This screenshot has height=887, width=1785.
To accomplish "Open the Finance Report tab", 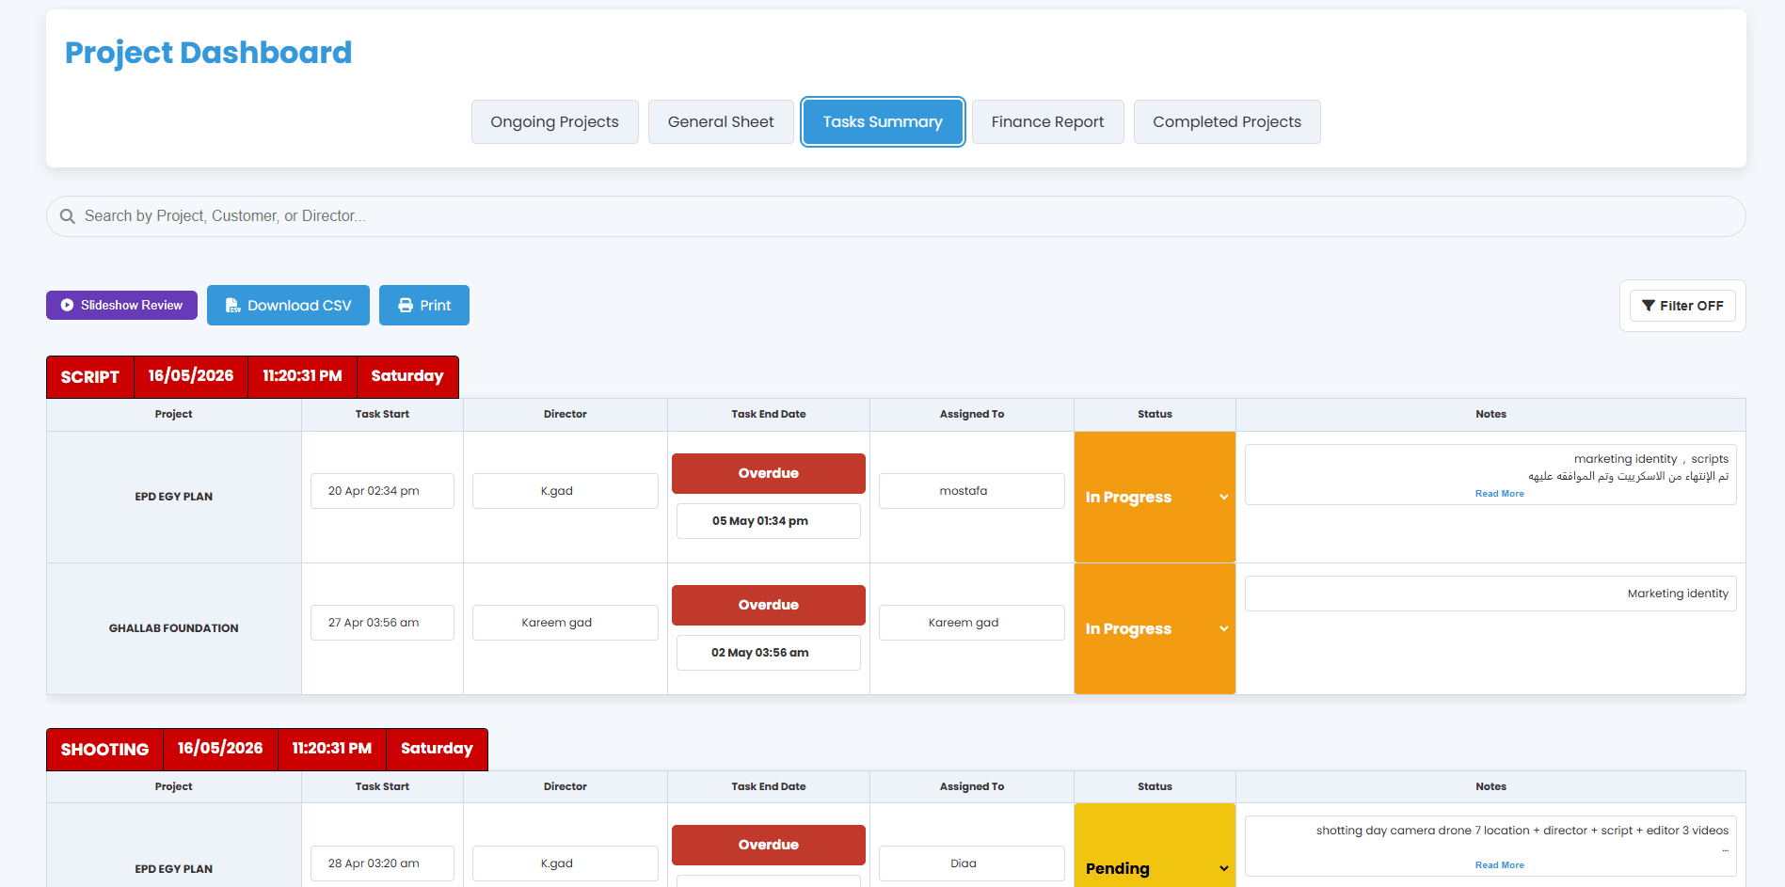I will (x=1047, y=122).
